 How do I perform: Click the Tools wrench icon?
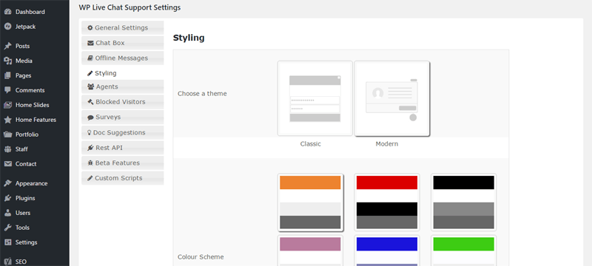click(7, 227)
